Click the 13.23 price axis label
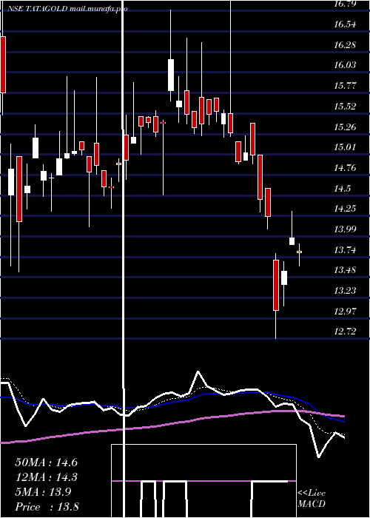 [345, 291]
